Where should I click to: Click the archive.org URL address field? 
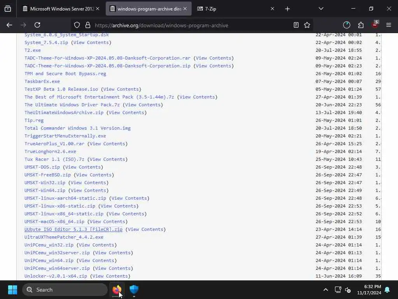coord(192,25)
